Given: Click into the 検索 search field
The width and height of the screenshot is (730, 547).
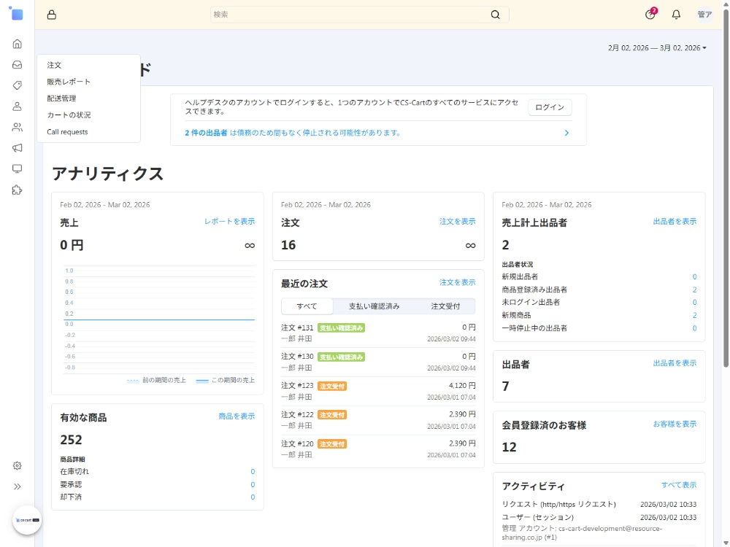Looking at the screenshot, I should (349, 15).
